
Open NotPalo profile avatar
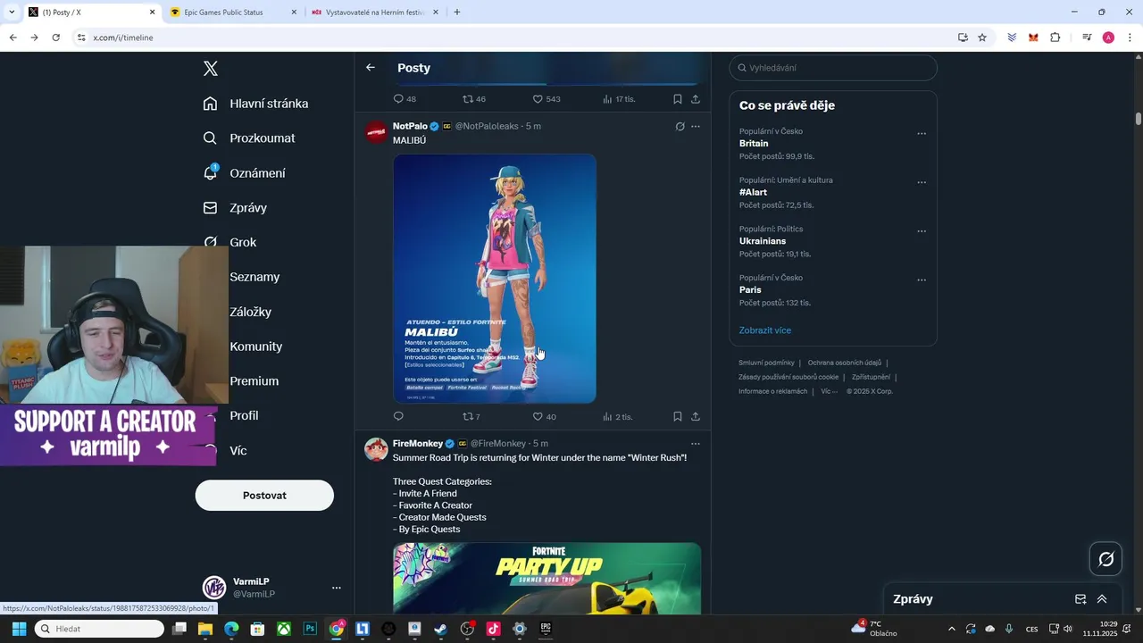coord(376,132)
